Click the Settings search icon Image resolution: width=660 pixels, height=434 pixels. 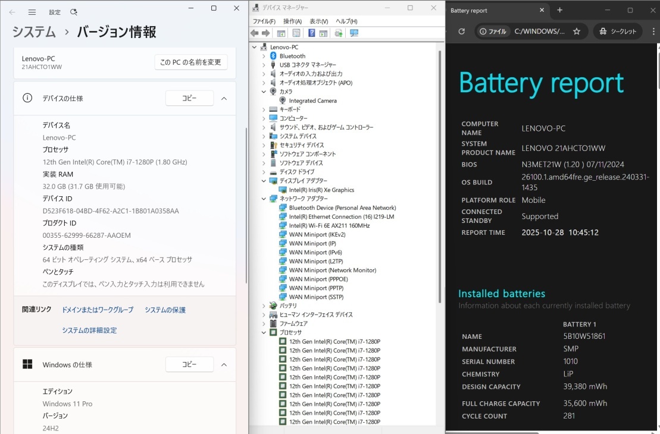tap(74, 12)
